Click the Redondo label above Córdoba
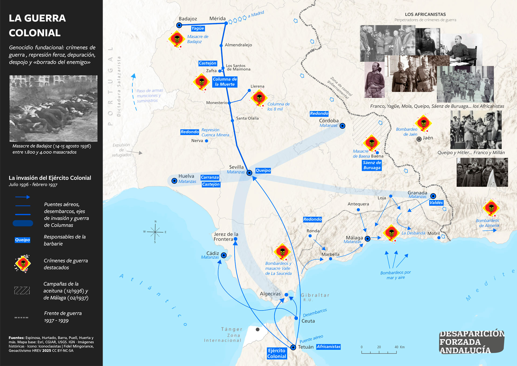The image size is (517, 366). click(x=319, y=113)
